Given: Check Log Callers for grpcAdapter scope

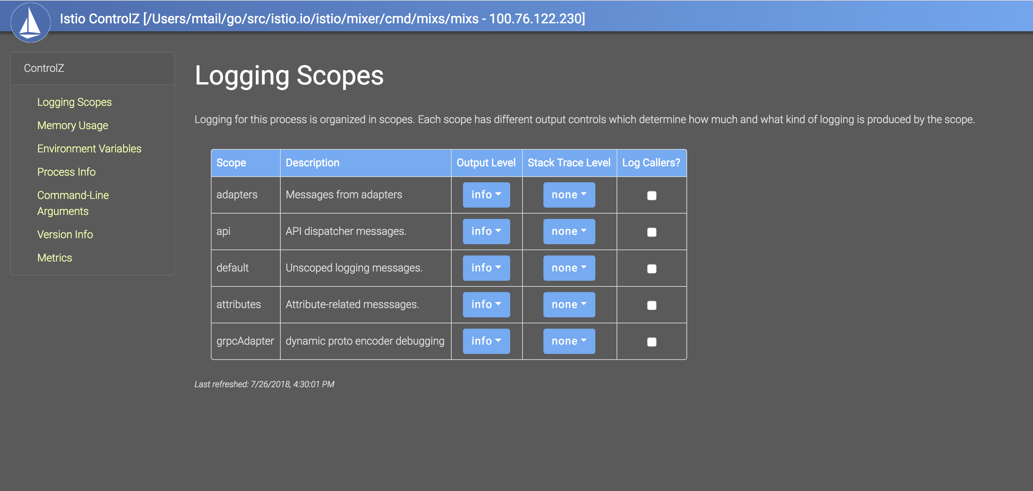Looking at the screenshot, I should [652, 341].
